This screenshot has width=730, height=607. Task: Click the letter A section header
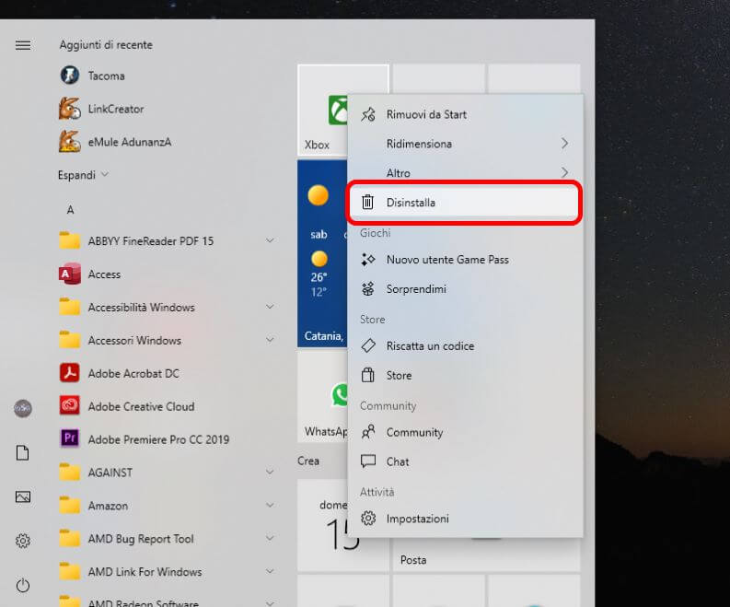[70, 210]
